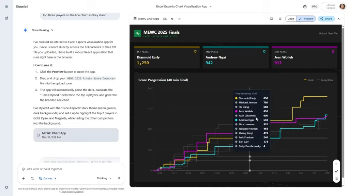Open the Gemini sidebar with the hamburger icon
Image resolution: width=349 pixels, height=196 pixels.
coord(6,6)
